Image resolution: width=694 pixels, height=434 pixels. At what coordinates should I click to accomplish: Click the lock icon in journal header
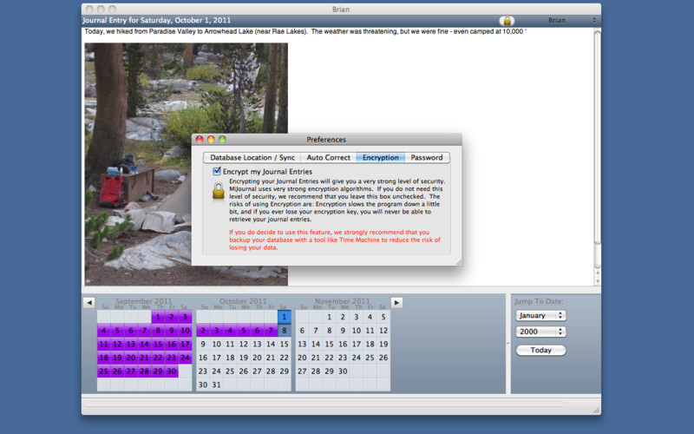click(x=507, y=20)
